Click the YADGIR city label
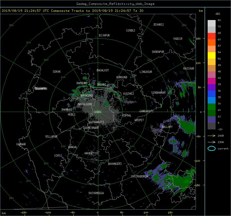The height and width of the screenshot is (216, 231). point(178,39)
